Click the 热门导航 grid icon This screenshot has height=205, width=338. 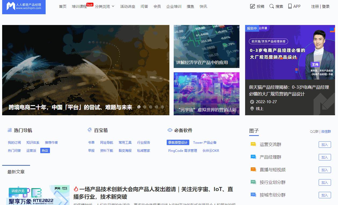(10, 130)
